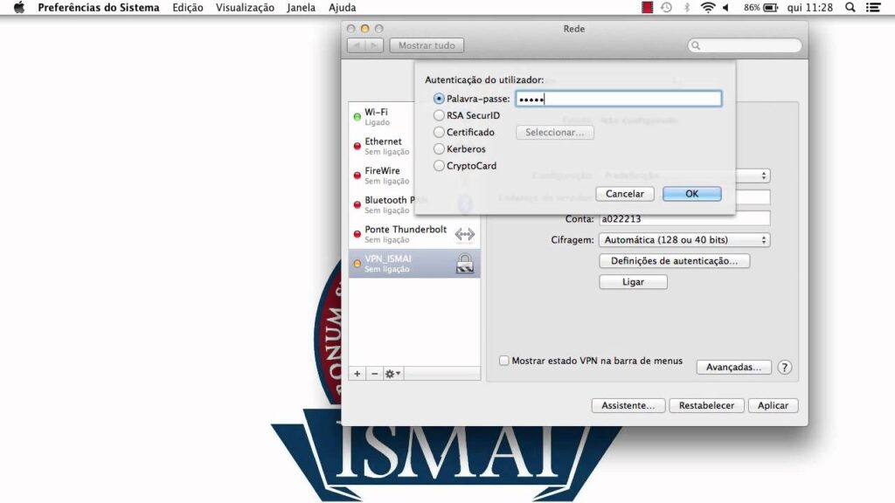Click the back arrow in Rede toolbar
The width and height of the screenshot is (895, 503).
coord(357,45)
